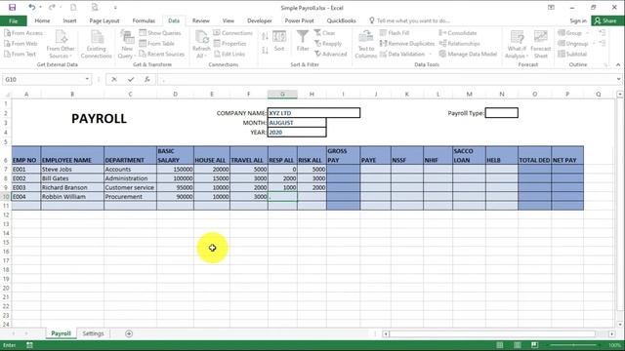Import data From Access
625x351 pixels.
pyautogui.click(x=23, y=33)
